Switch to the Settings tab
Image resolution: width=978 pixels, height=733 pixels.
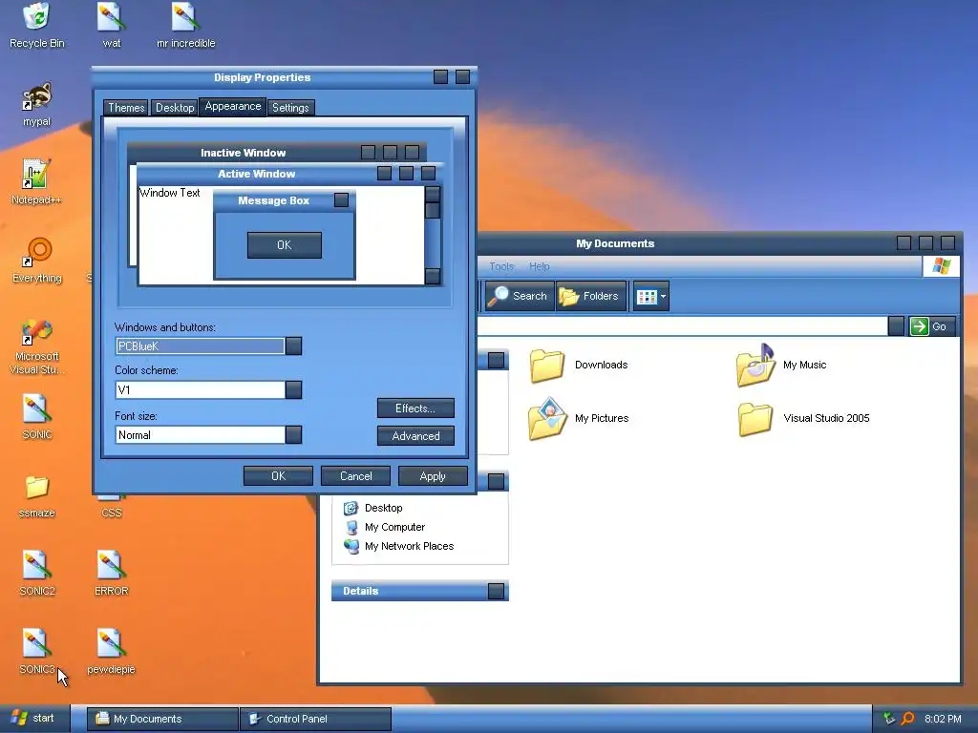click(290, 108)
